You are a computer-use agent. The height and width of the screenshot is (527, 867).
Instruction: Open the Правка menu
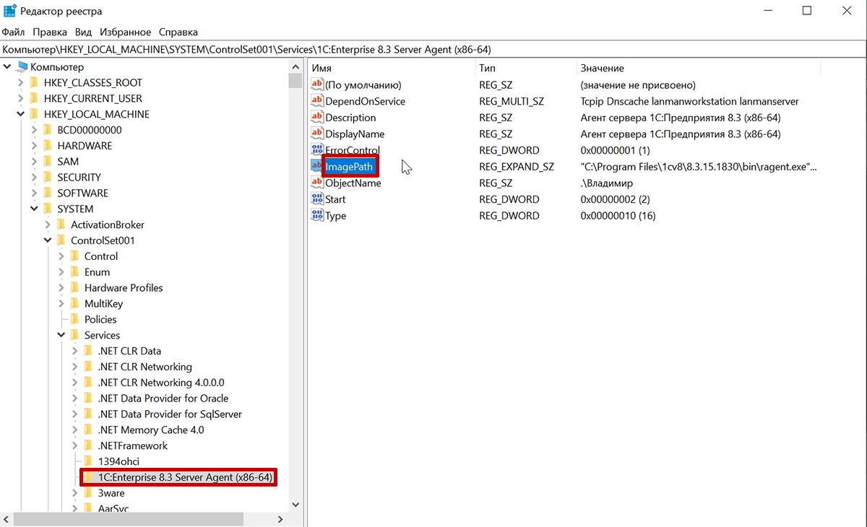[50, 32]
